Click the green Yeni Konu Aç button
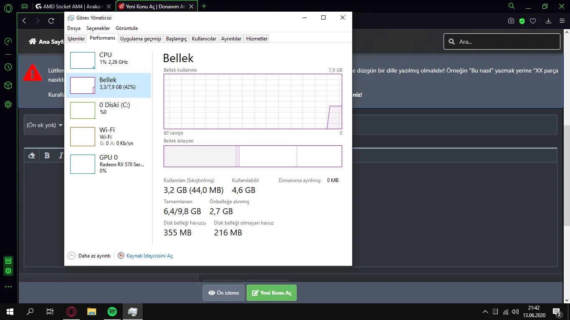Viewport: 570px width, 320px height. click(272, 293)
